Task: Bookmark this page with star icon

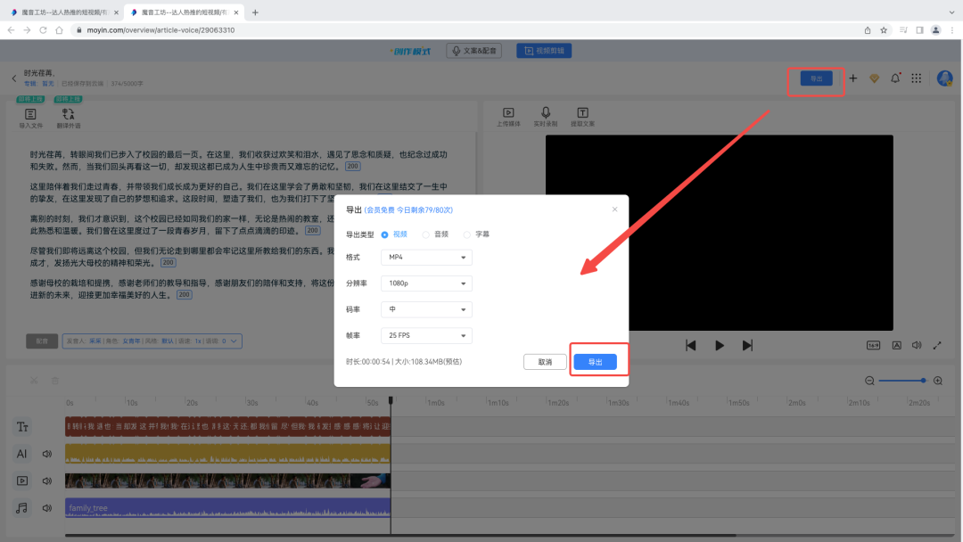Action: (884, 30)
